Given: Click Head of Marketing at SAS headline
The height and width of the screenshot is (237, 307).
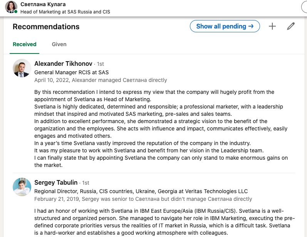Looking at the screenshot, I should (x=65, y=12).
